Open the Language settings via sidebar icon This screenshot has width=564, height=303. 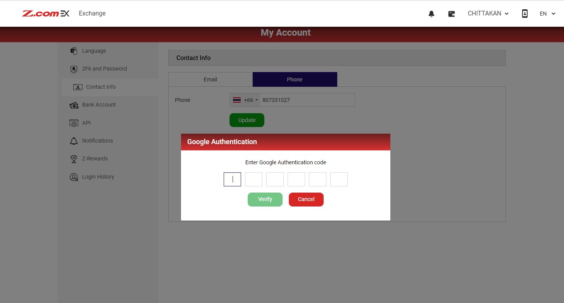[74, 51]
